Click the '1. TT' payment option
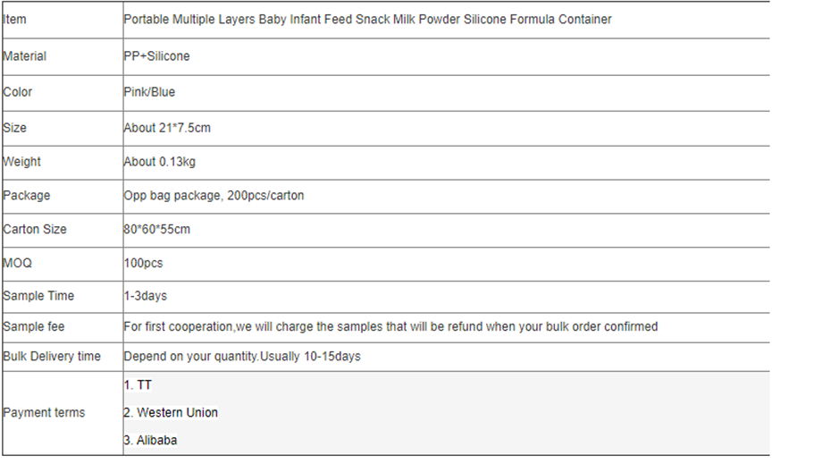822x464 pixels. coord(138,385)
